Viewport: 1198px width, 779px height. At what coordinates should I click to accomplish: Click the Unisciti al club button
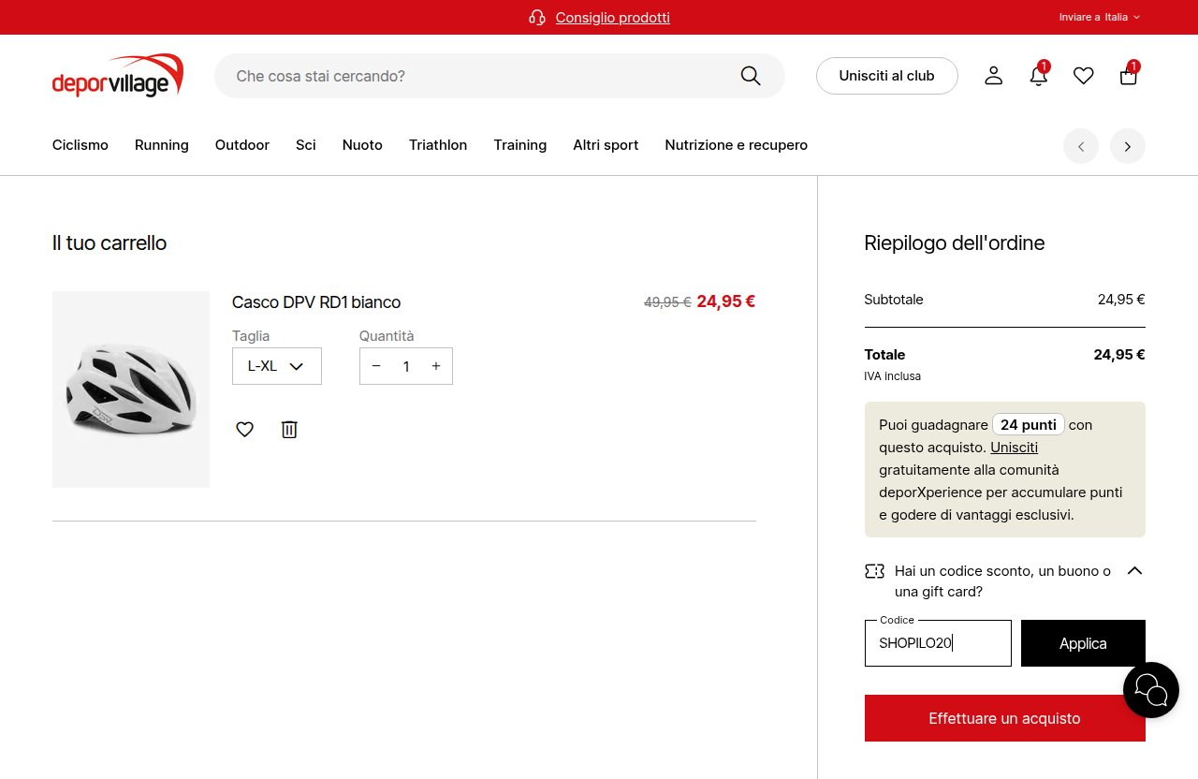[x=887, y=76]
